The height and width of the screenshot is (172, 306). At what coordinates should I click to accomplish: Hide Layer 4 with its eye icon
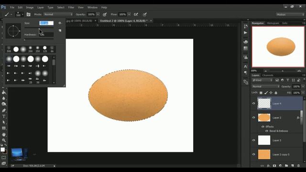click(254, 104)
